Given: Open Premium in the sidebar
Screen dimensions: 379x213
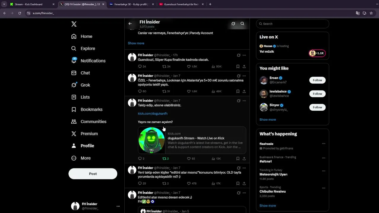Looking at the screenshot, I should click(84, 134).
